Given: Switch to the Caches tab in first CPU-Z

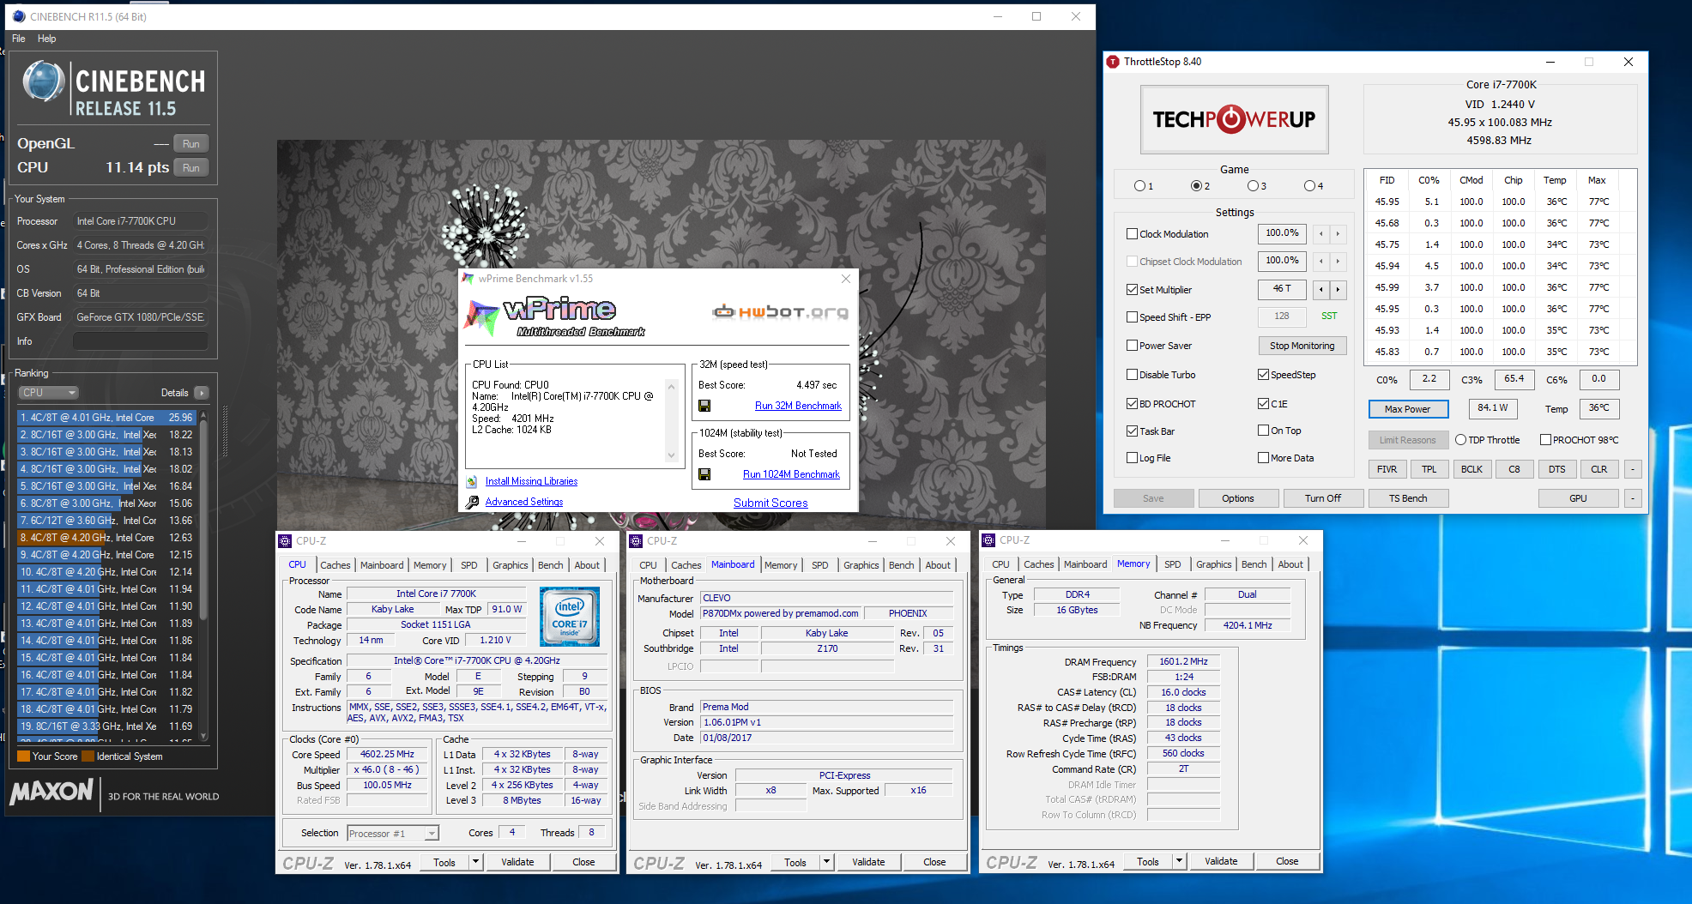Looking at the screenshot, I should tap(335, 565).
